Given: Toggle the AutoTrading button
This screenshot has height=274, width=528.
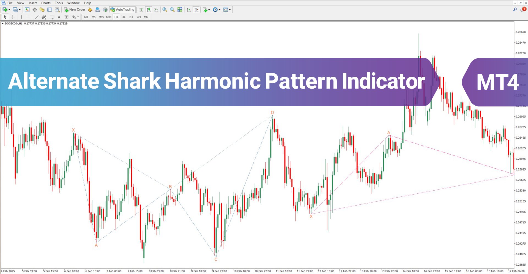Looking at the screenshot, I should coord(122,10).
